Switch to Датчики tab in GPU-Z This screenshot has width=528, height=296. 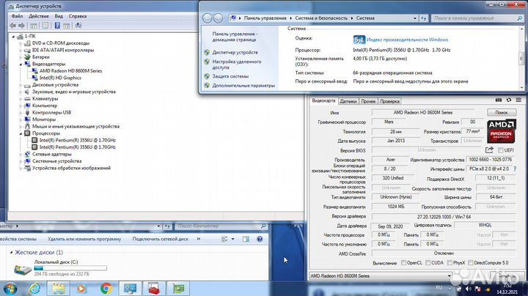pyautogui.click(x=348, y=101)
